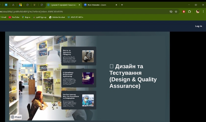The width and height of the screenshot is (206, 122).
Task: Click the red extension icon in toolbar
Action: tap(184, 12)
